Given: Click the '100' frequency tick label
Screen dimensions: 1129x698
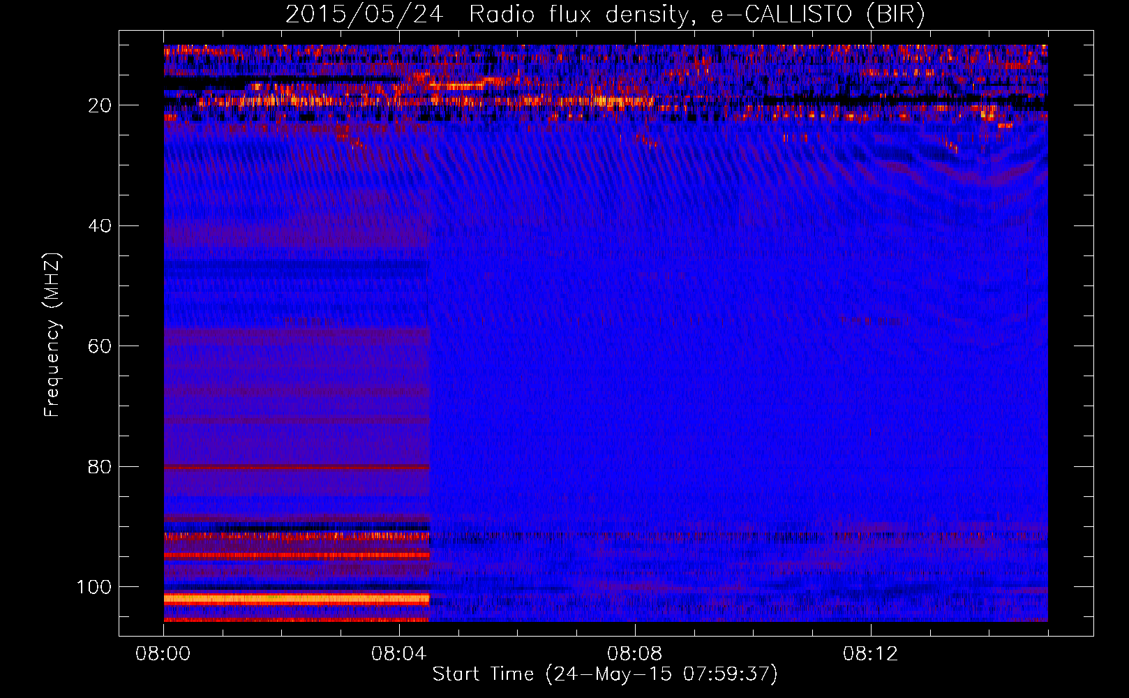Looking at the screenshot, I should (94, 587).
